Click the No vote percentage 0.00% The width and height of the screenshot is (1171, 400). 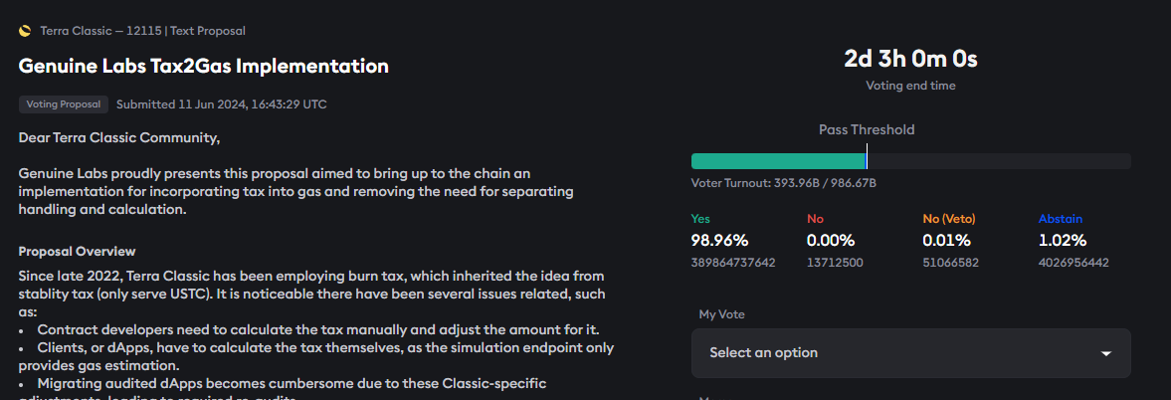[x=831, y=241]
